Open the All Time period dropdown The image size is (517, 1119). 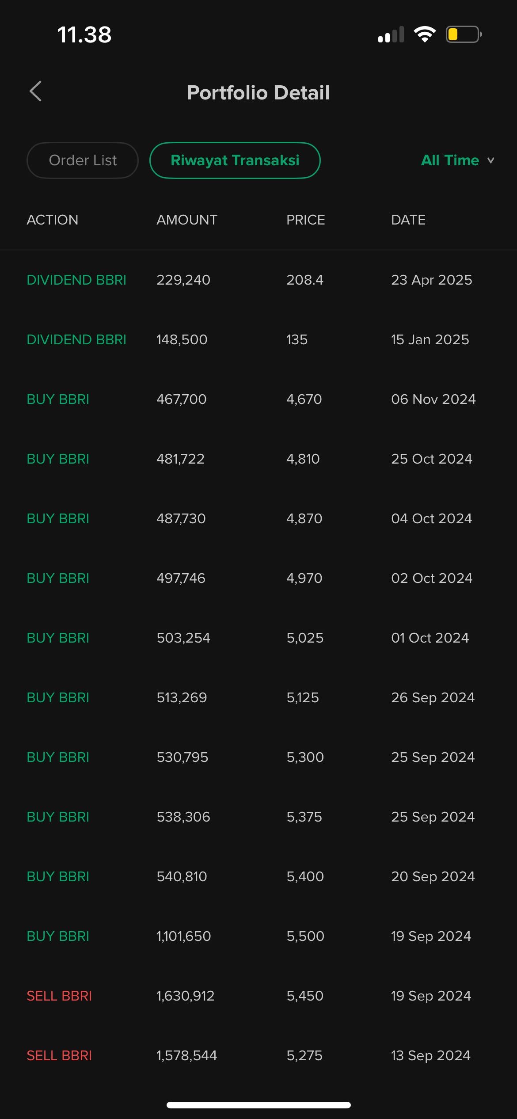point(450,160)
